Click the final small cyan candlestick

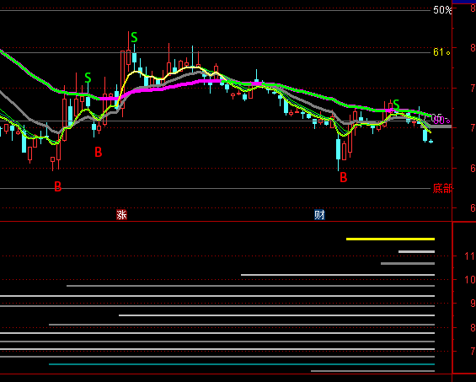[x=431, y=142]
